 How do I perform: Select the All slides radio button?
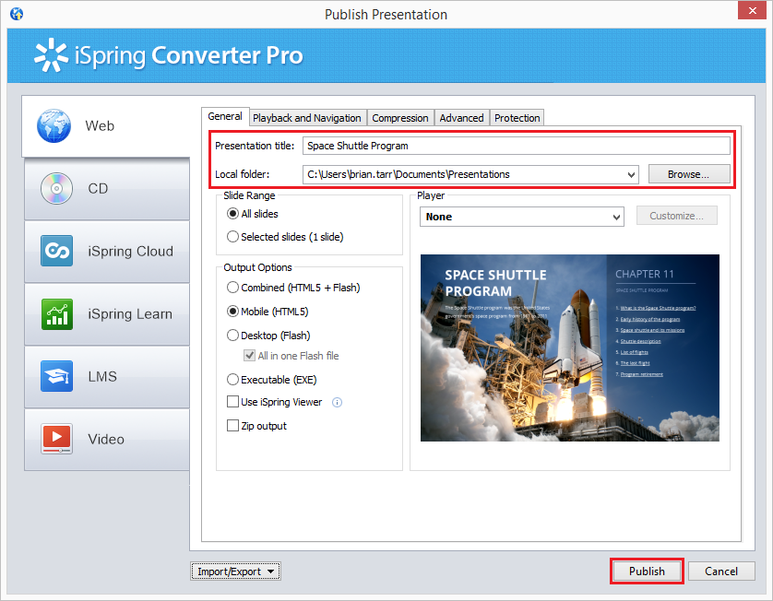[x=232, y=214]
